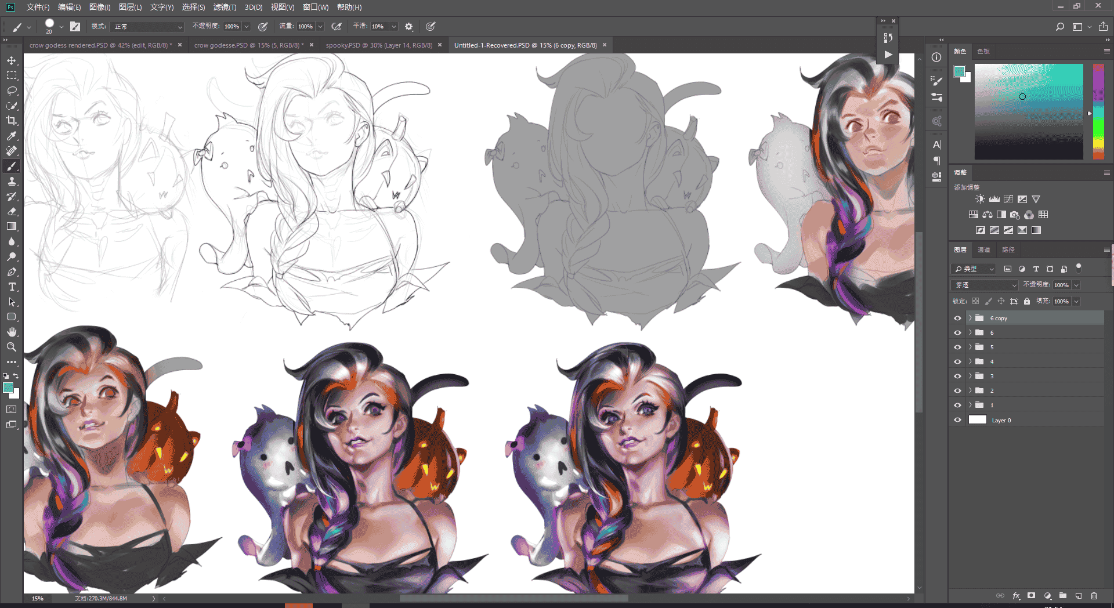The height and width of the screenshot is (608, 1114).
Task: Open the brush blend mode dropdown
Action: point(147,27)
